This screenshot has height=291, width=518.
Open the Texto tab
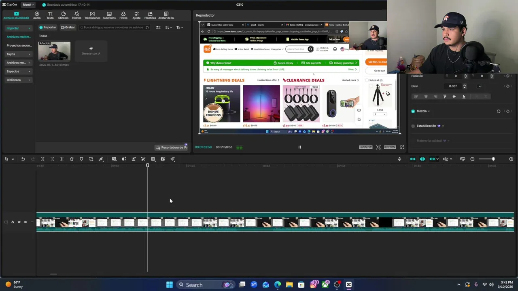(x=50, y=15)
